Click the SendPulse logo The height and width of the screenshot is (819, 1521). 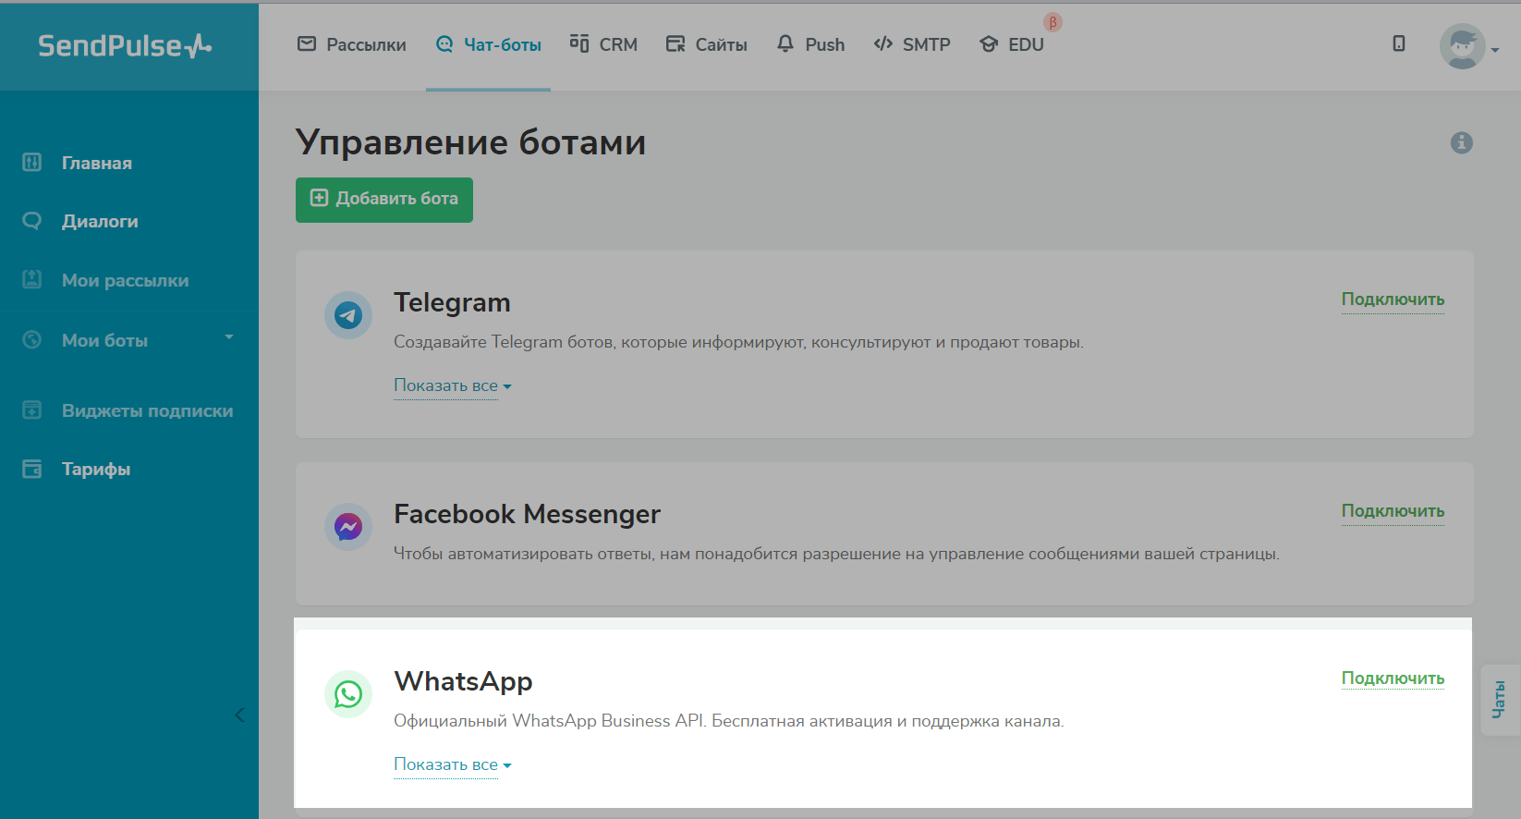(x=125, y=45)
